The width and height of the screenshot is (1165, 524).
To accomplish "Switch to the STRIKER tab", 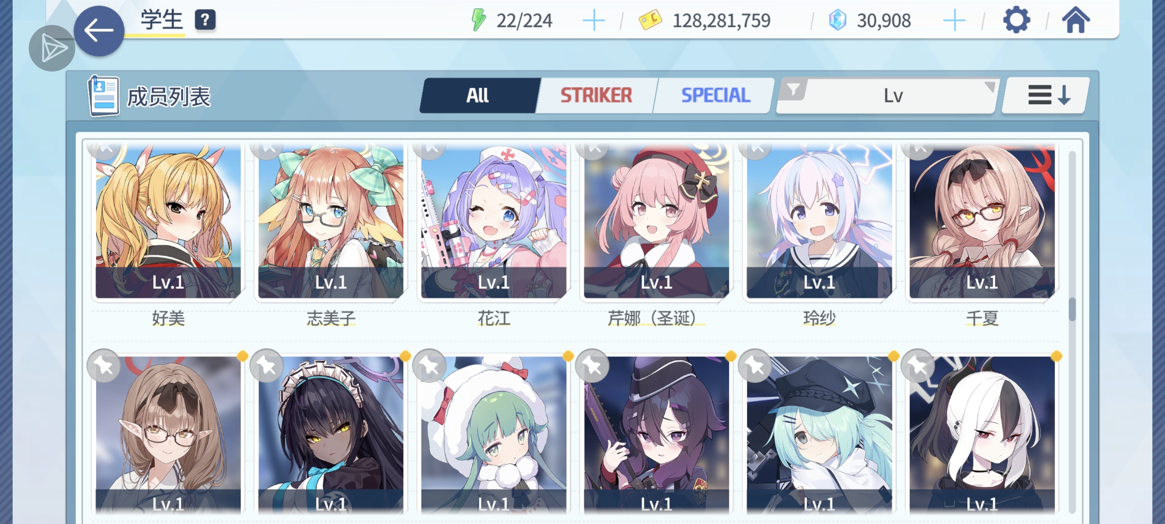I will 596,95.
